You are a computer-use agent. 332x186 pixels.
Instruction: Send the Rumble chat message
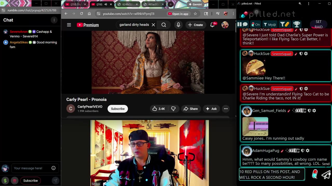pyautogui.click(x=55, y=181)
